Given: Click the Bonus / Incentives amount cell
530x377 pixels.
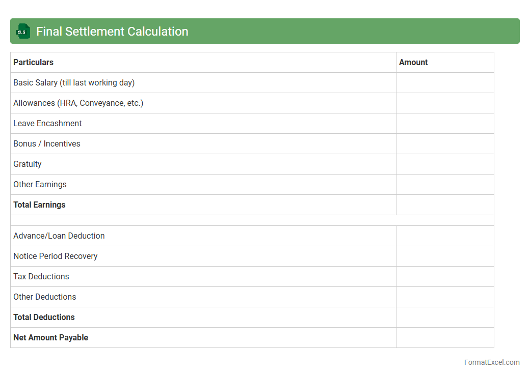Looking at the screenshot, I should tap(444, 144).
